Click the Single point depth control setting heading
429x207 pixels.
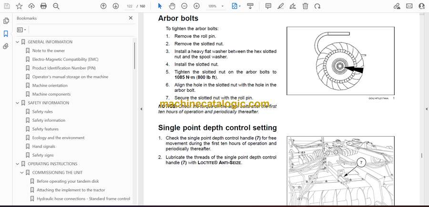(x=217, y=128)
